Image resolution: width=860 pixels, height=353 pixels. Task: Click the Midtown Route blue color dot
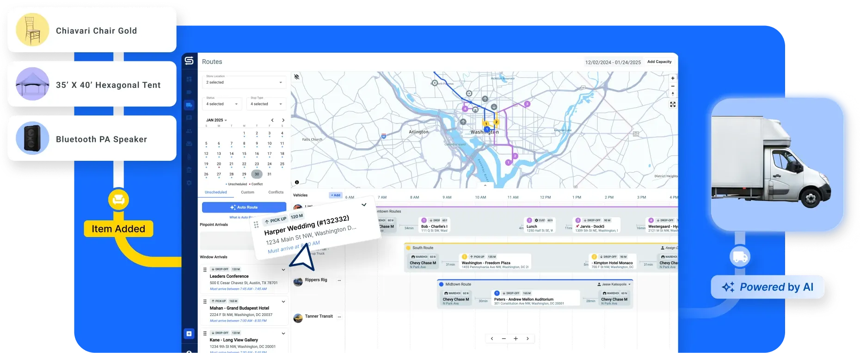point(441,284)
